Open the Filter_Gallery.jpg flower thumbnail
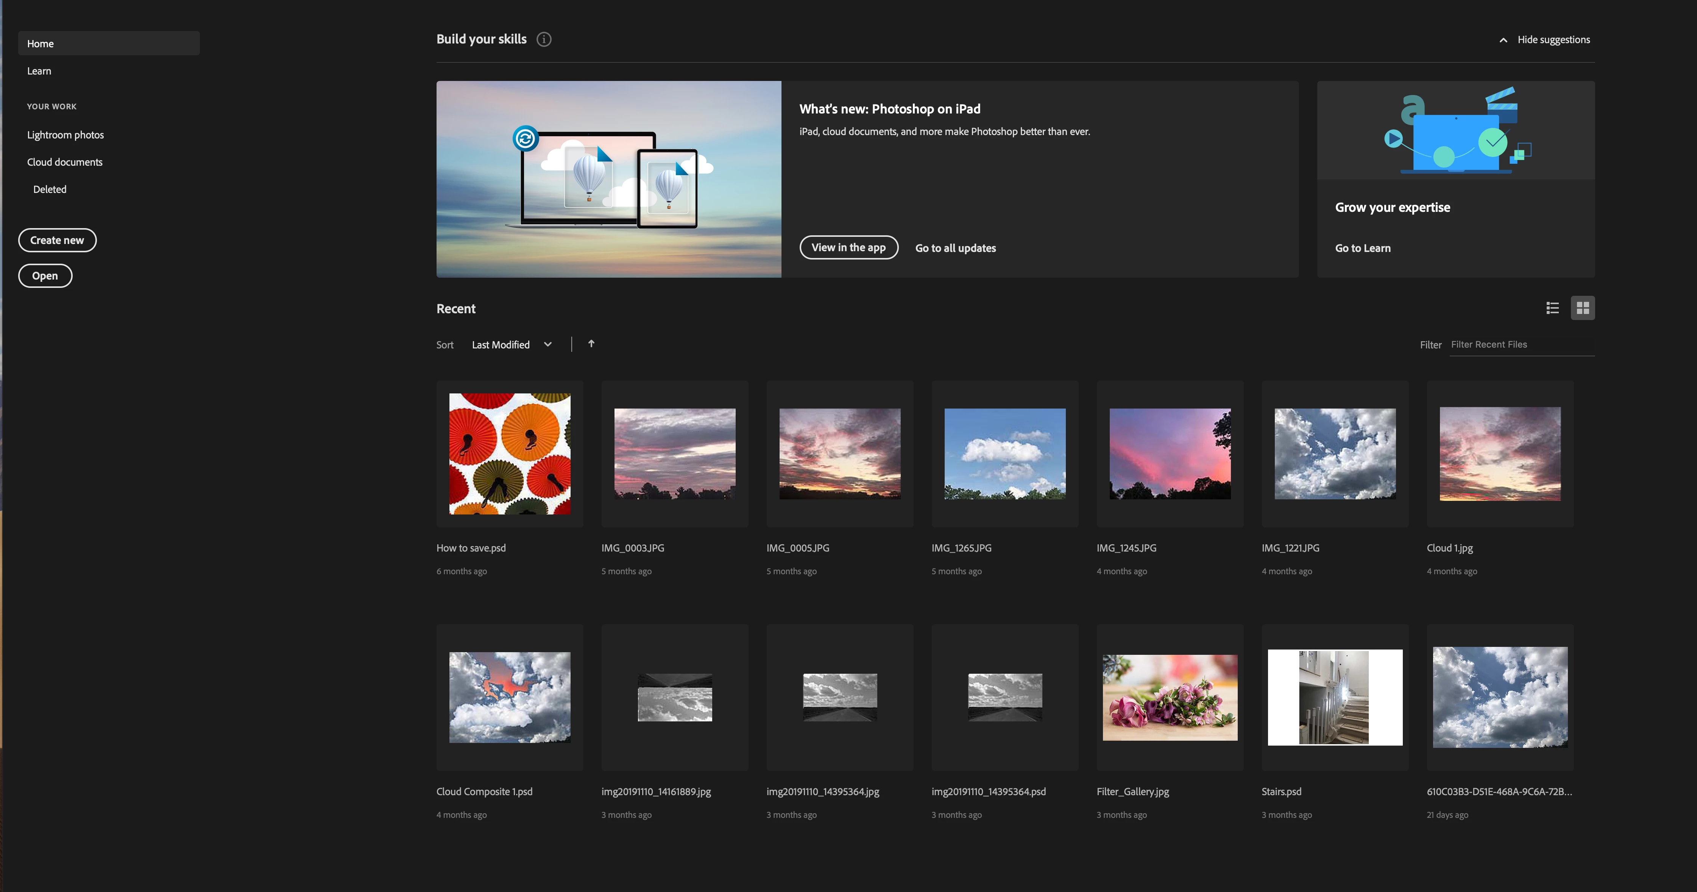Viewport: 1697px width, 892px height. click(1169, 697)
